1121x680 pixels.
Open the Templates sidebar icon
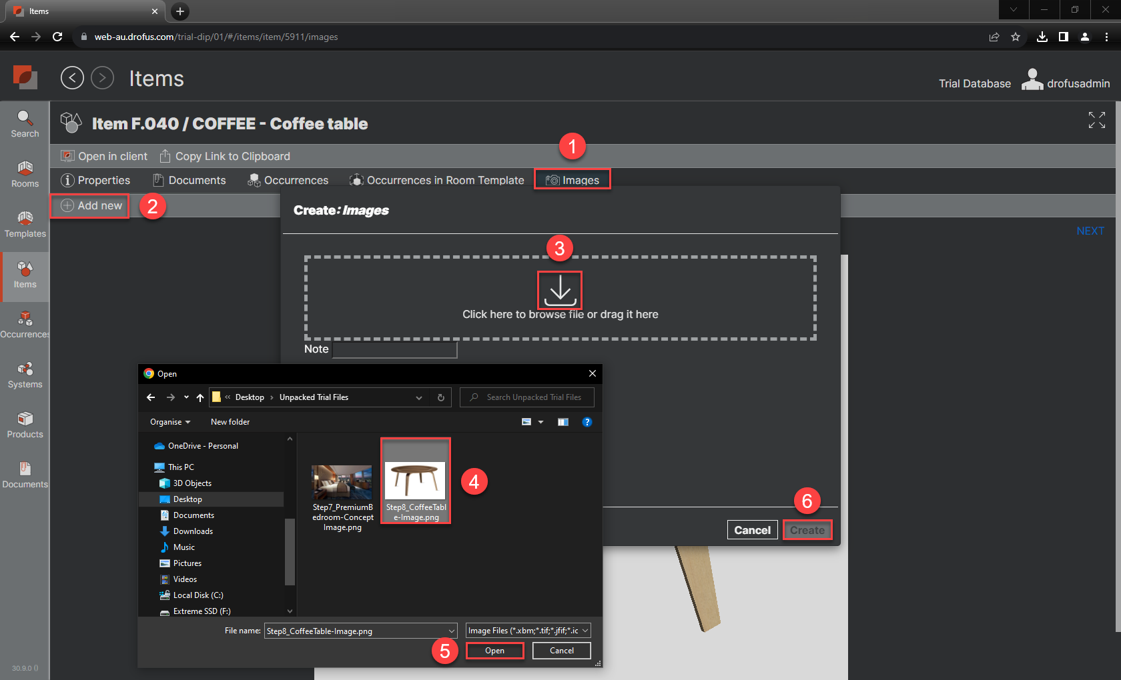click(x=25, y=224)
